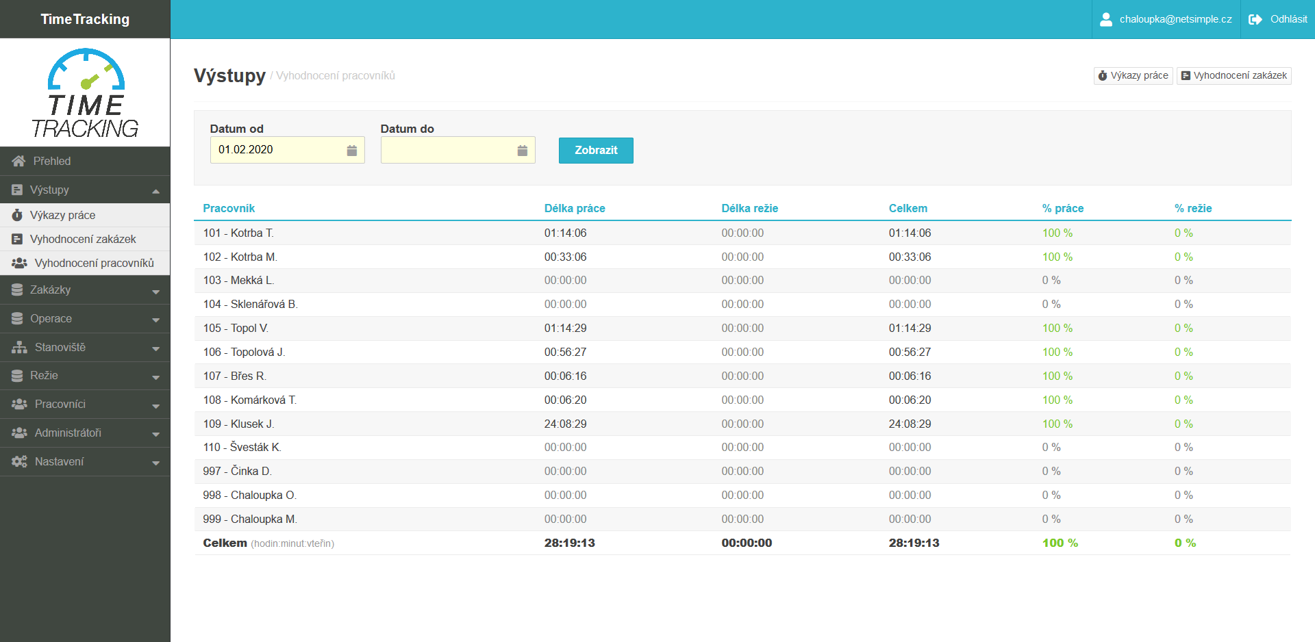Select row 101 - Kotrba T.
1315x642 pixels.
click(742, 233)
